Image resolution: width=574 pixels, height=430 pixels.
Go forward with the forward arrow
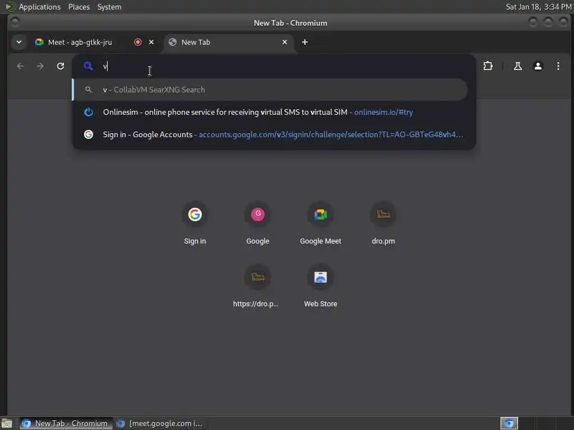40,66
